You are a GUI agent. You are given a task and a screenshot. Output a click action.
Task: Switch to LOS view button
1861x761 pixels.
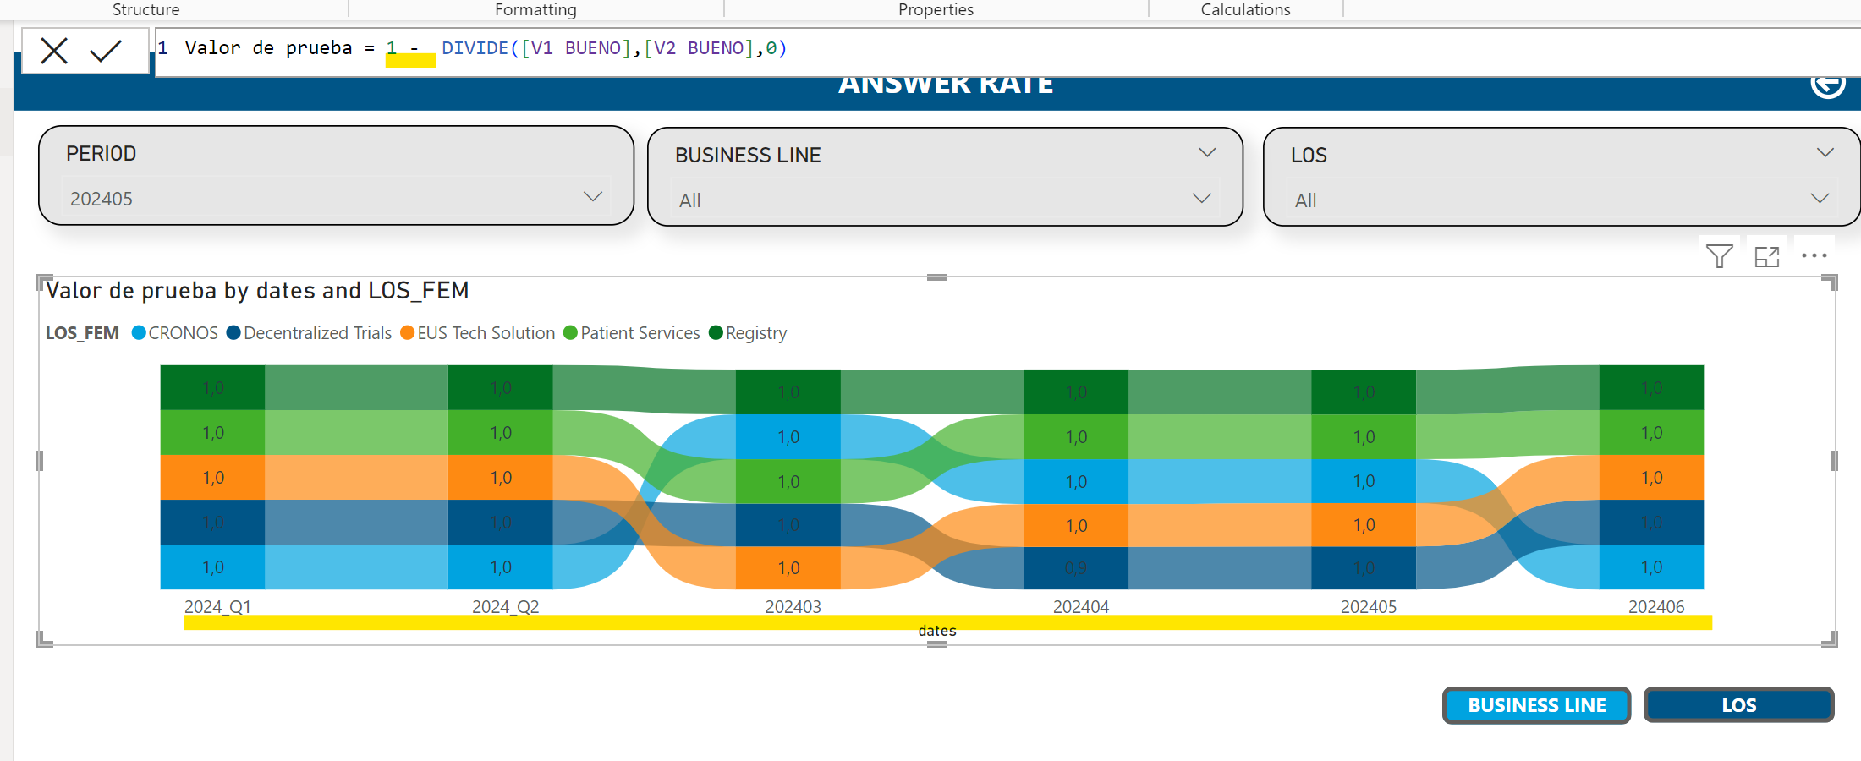point(1738,705)
